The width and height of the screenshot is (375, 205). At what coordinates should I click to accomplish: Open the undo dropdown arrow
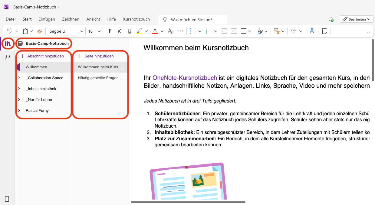coord(17,31)
